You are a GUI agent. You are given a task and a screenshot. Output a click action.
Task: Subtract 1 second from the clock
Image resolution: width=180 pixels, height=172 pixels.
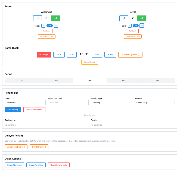72,55
